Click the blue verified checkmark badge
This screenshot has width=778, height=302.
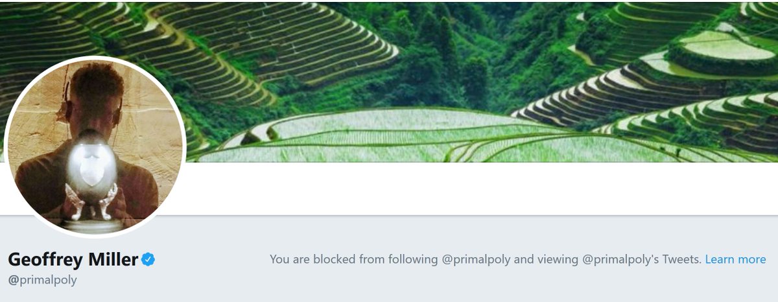[x=148, y=260]
